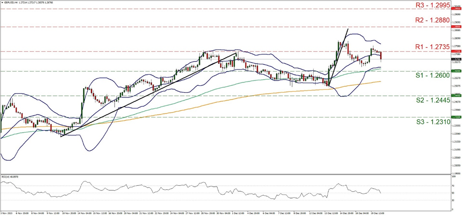The image size is (462, 216).
Task: Select the GBPUSD,H4 chart title text
Action: click(x=10, y=2)
